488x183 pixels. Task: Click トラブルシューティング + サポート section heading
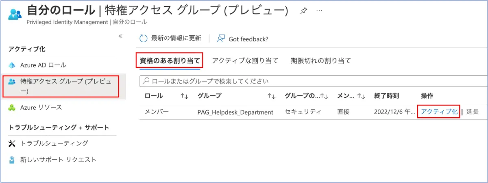(x=59, y=127)
